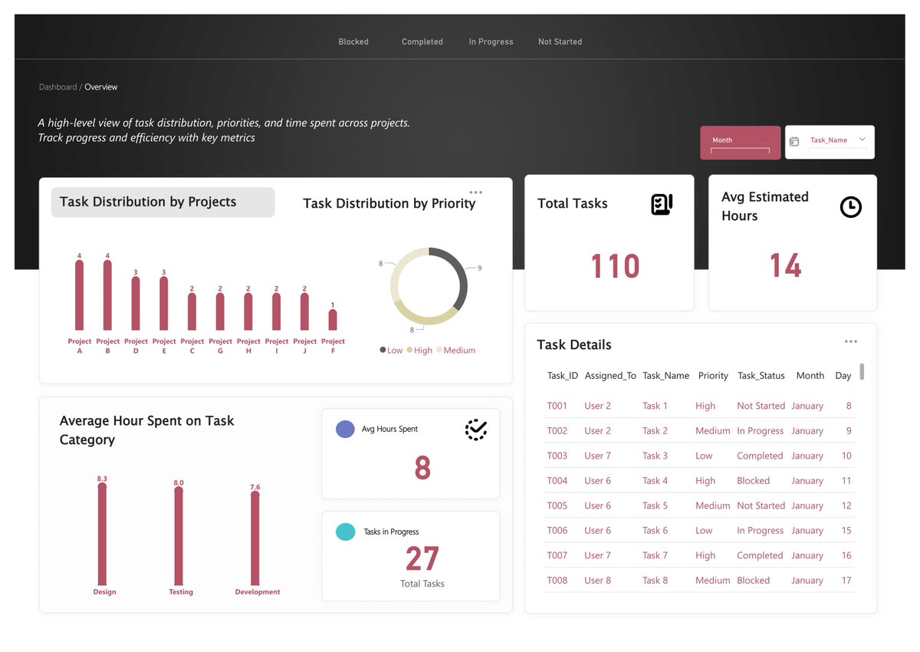Click the Task 4 name cell
Viewport: 920px width, 652px height.
[x=655, y=481]
